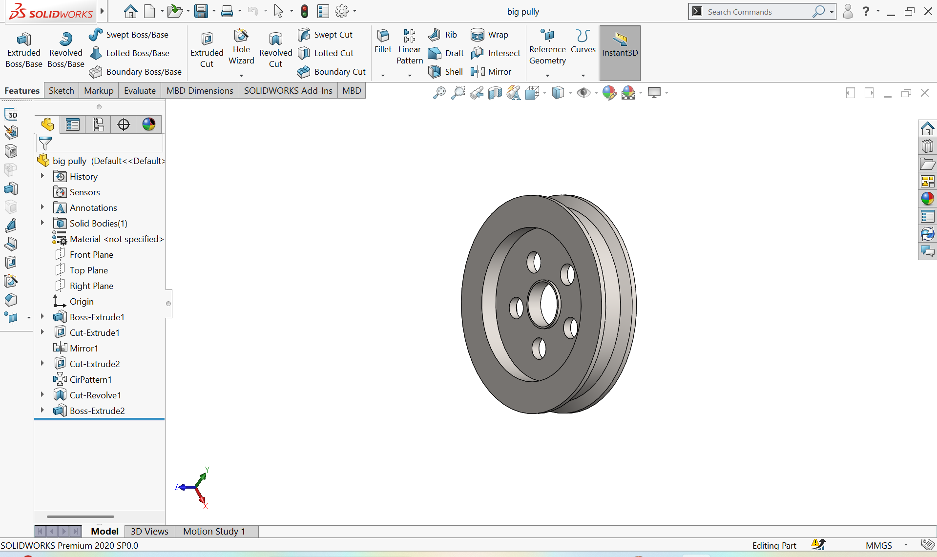Open the Reference Geometry dropdown arrow

[x=547, y=76]
